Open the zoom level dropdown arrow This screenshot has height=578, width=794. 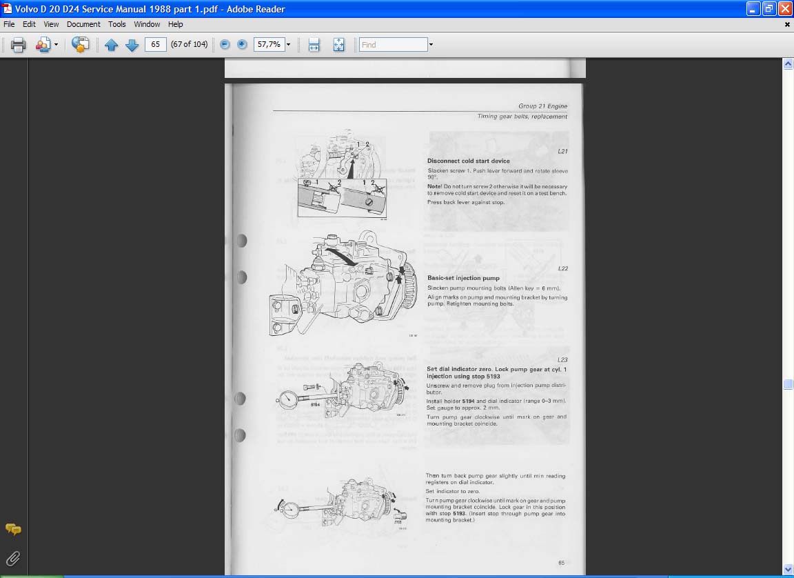(288, 45)
